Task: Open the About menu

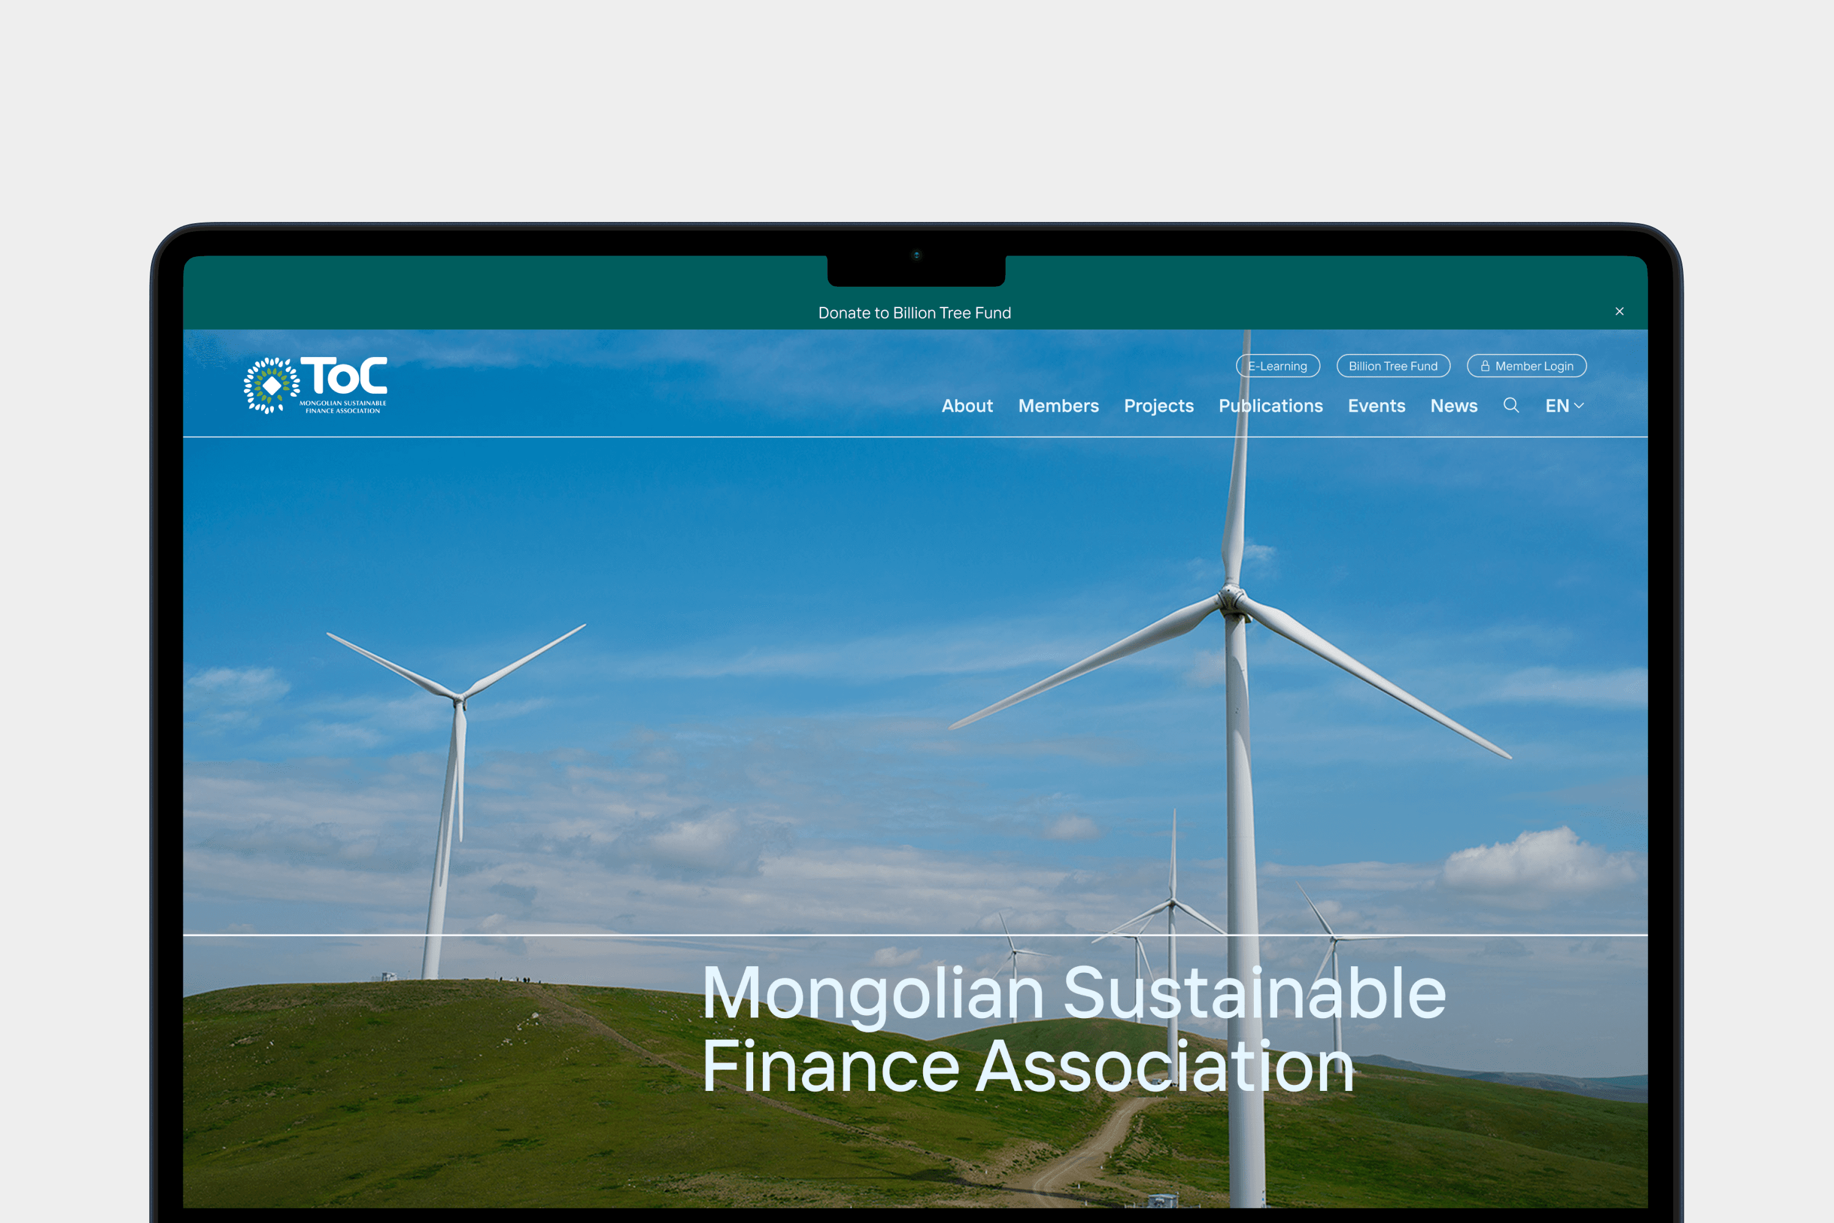Action: (x=967, y=405)
